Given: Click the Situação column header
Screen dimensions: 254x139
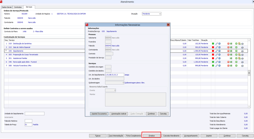Looking at the screenshot, I should [204, 40].
